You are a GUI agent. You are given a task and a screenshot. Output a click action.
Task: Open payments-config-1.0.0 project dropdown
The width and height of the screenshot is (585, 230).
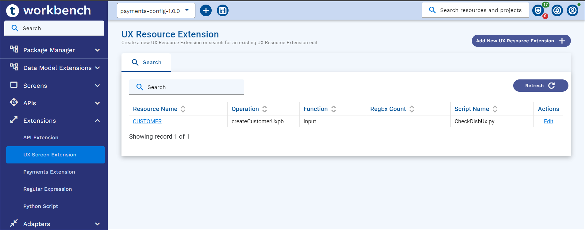click(156, 10)
